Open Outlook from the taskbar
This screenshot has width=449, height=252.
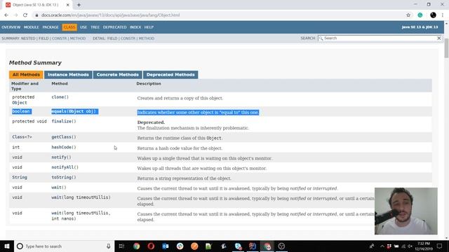point(166,246)
